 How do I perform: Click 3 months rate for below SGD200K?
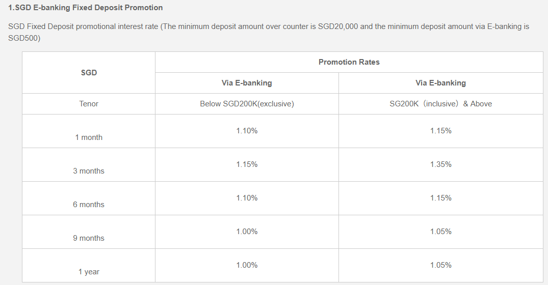click(x=247, y=164)
